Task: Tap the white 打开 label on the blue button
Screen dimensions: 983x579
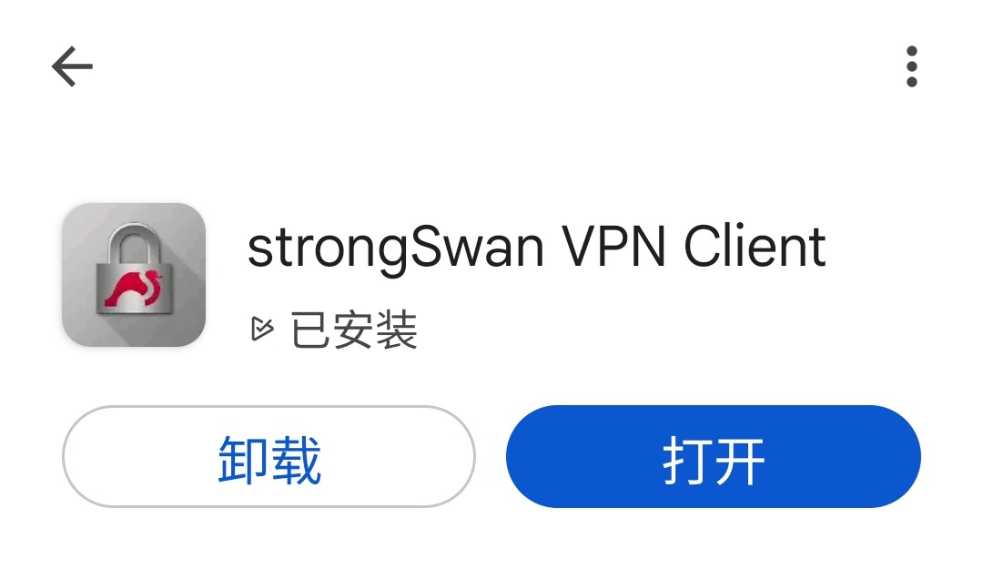Action: [714, 461]
